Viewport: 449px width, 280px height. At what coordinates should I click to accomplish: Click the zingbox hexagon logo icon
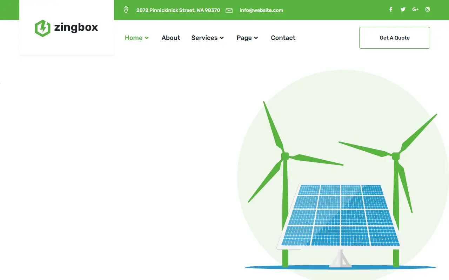click(43, 28)
